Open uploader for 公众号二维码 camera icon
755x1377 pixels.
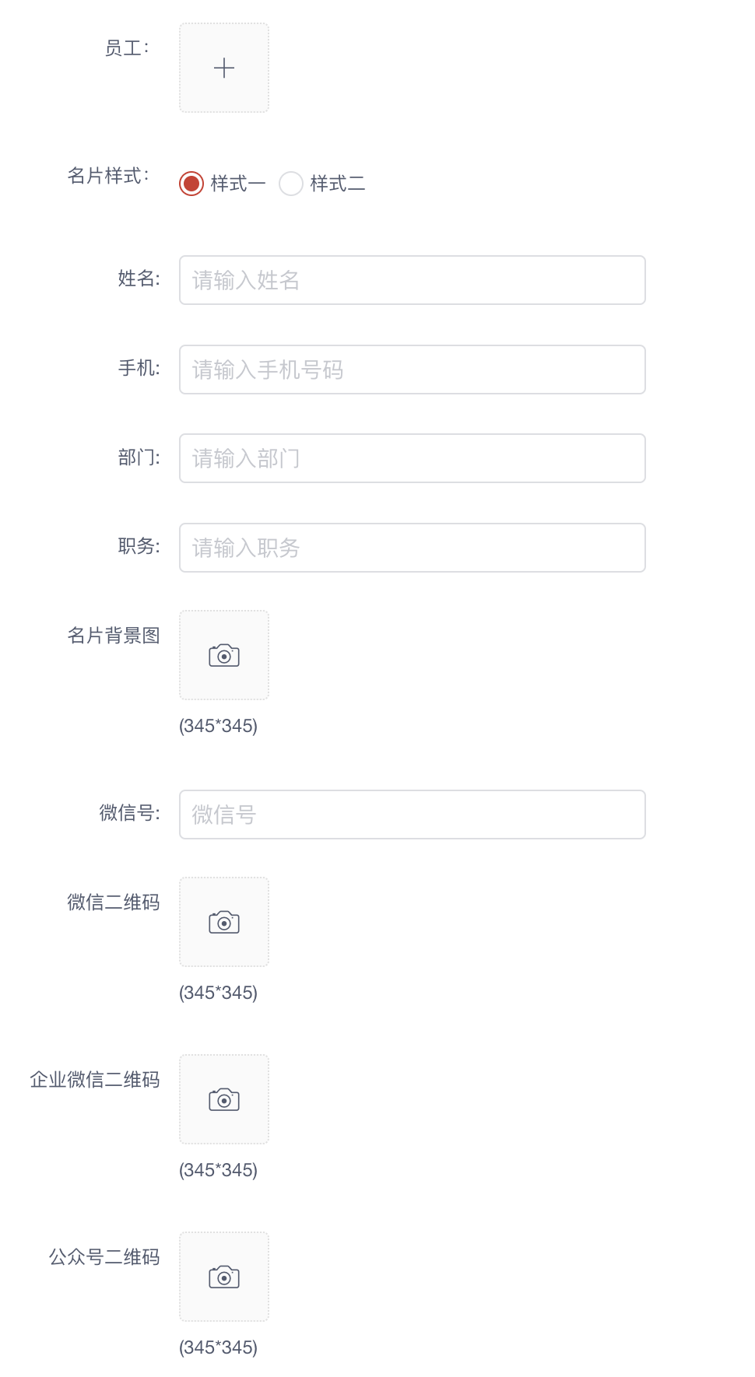(x=224, y=1277)
